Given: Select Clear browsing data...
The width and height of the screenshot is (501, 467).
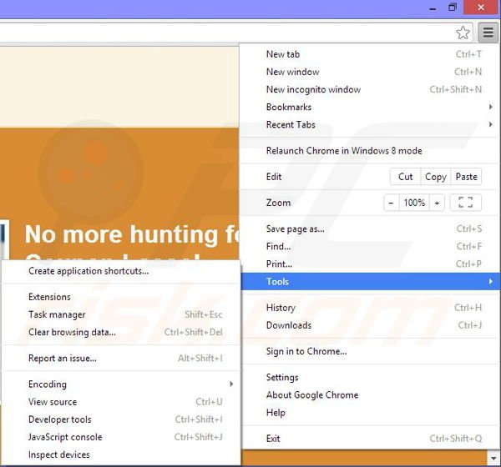Looking at the screenshot, I should coord(121,332).
